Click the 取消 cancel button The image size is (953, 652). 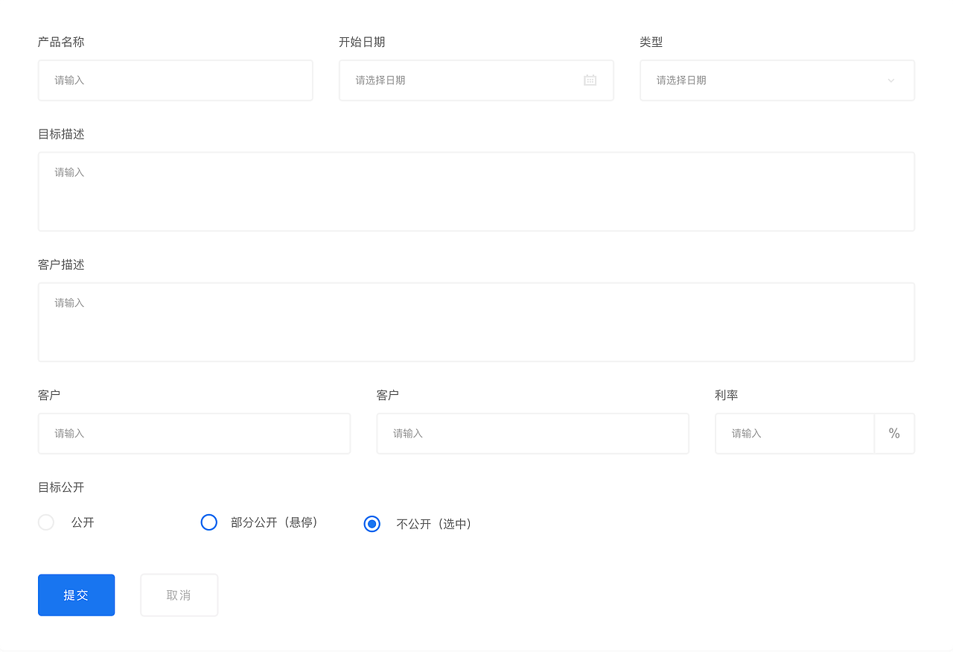pos(179,595)
